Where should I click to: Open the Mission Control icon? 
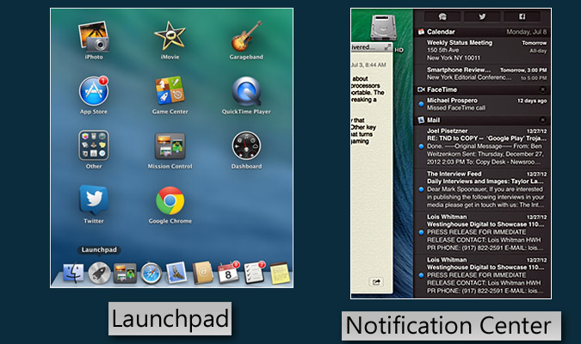coord(170,145)
